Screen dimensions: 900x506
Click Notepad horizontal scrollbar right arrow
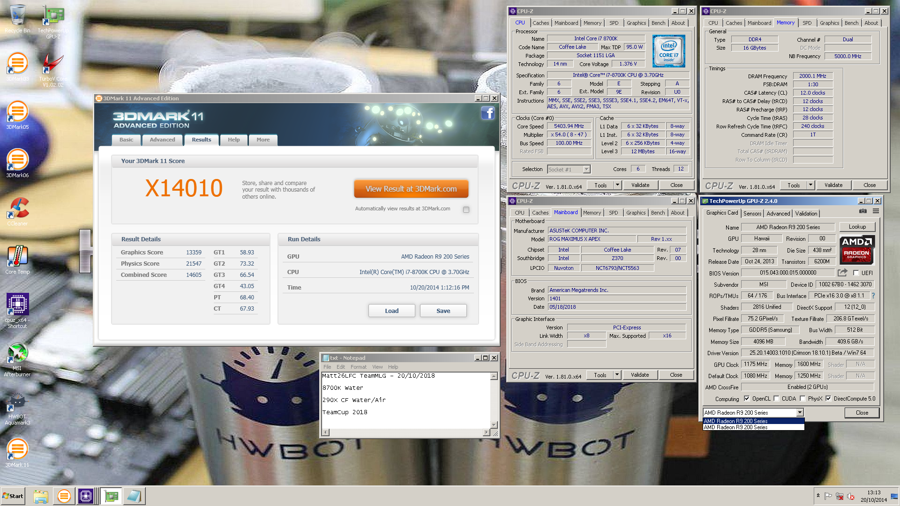[x=487, y=432]
